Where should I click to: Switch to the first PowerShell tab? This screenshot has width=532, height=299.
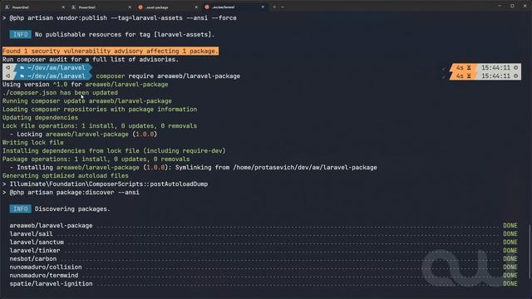(x=35, y=7)
